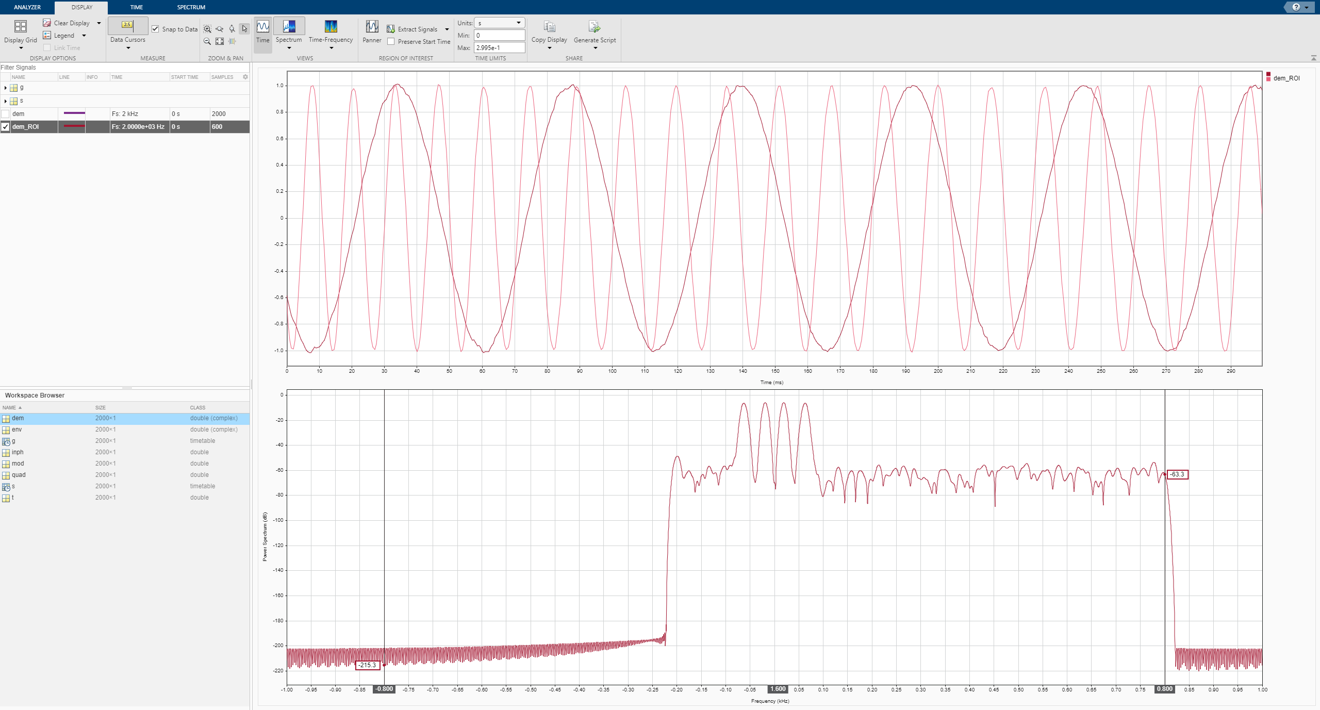Open the Display Grid layout picker
The height and width of the screenshot is (710, 1320).
20,33
